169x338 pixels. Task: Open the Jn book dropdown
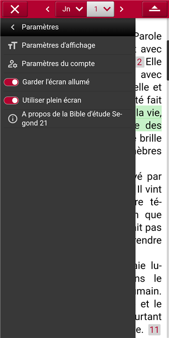click(x=71, y=9)
